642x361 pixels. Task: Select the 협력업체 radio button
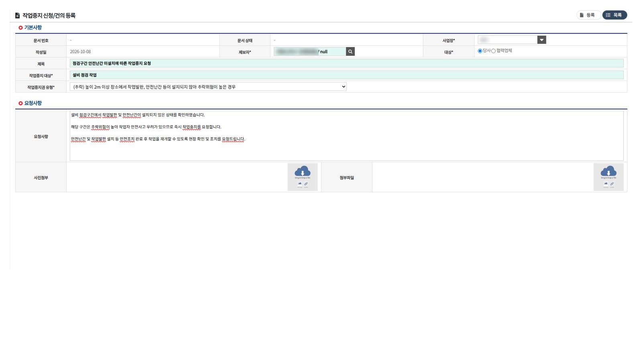494,51
